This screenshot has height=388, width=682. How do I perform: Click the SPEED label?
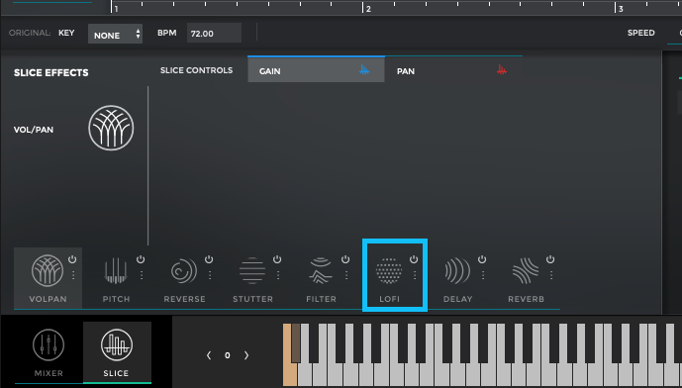[640, 33]
